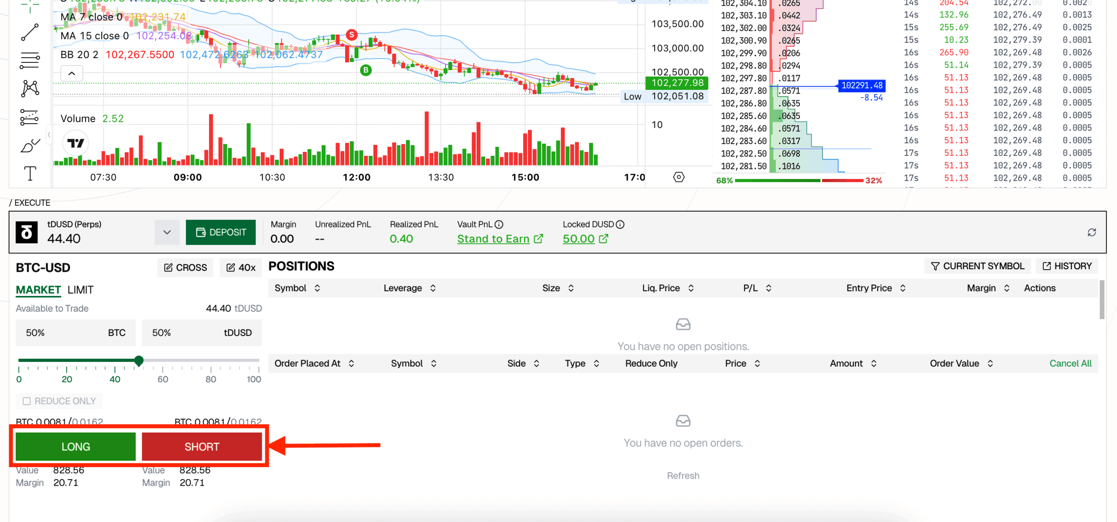Select the text annotation tool

tap(30, 173)
